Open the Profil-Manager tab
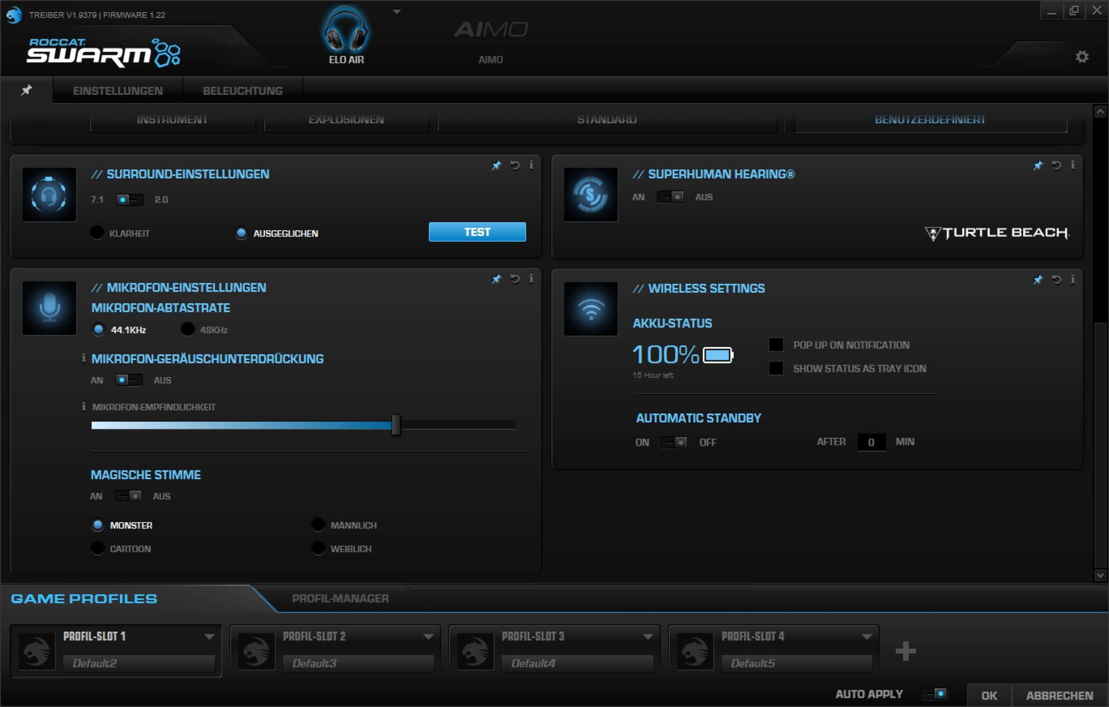 (x=340, y=598)
